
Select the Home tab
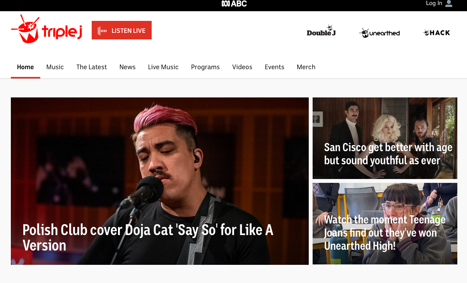[x=26, y=67]
